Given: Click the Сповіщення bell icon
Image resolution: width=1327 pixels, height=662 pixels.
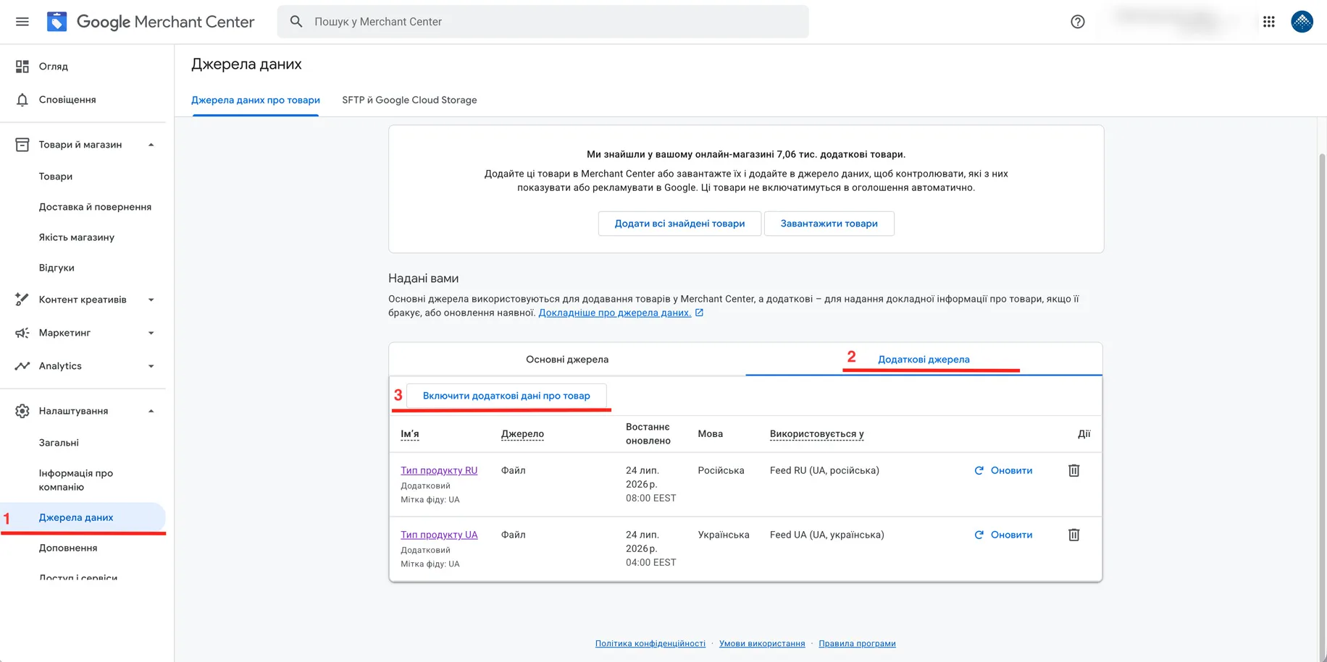Looking at the screenshot, I should click(x=22, y=100).
